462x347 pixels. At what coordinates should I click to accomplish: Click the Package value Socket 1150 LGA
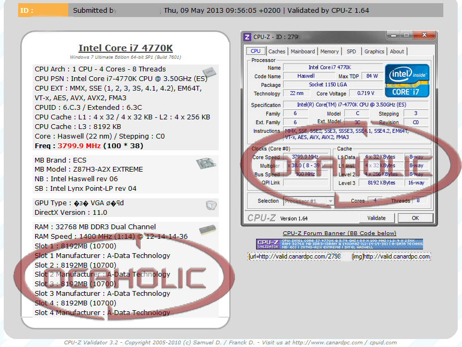tap(333, 84)
